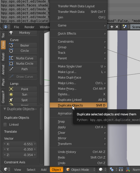The image size is (140, 173).
Task: Click the Y vector value field
Action: point(20,149)
